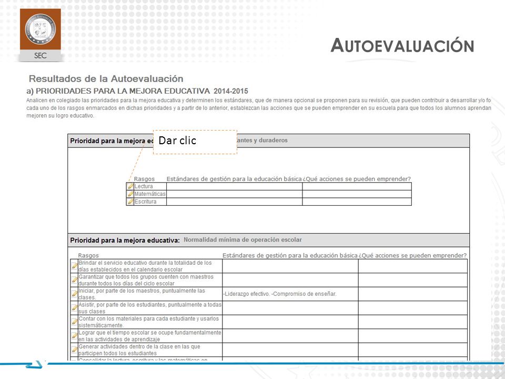This screenshot has height=379, width=505.
Task: Edit the 'Asistir, por parte de los estudiantes' pencil
Action: coord(74,308)
